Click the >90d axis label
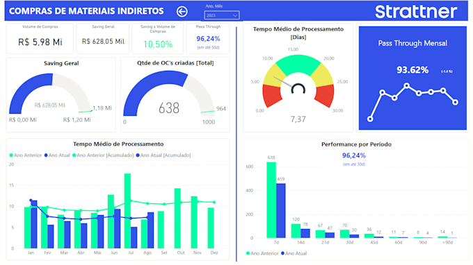Image resolution: width=473 pixels, height=265 pixels. pyautogui.click(x=447, y=242)
